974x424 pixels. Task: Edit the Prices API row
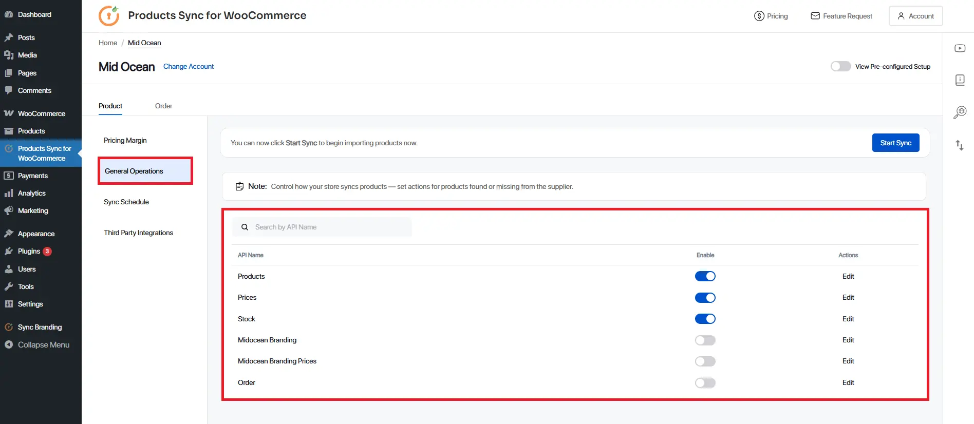848,297
